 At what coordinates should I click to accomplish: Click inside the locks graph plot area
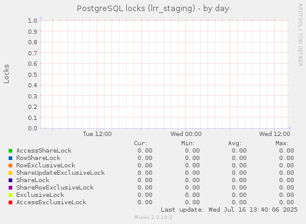point(165,74)
